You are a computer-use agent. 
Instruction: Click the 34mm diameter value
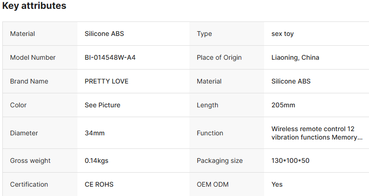95,133
